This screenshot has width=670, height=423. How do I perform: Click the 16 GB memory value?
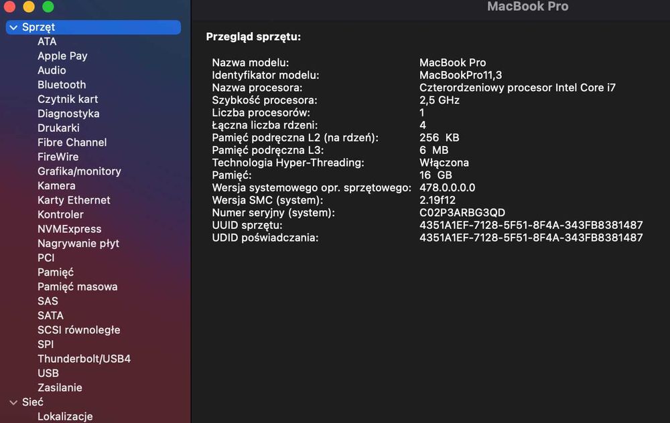pyautogui.click(x=435, y=175)
